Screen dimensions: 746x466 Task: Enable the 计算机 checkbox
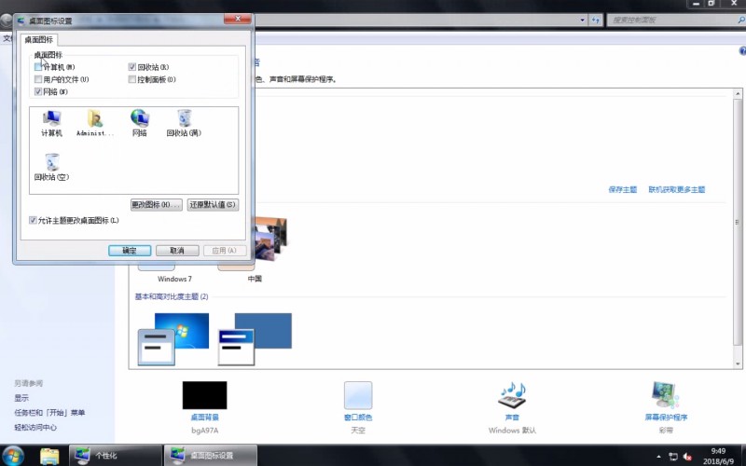(x=38, y=67)
